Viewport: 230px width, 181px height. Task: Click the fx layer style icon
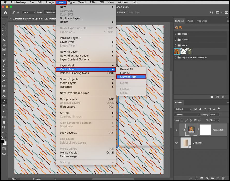pos(197,178)
